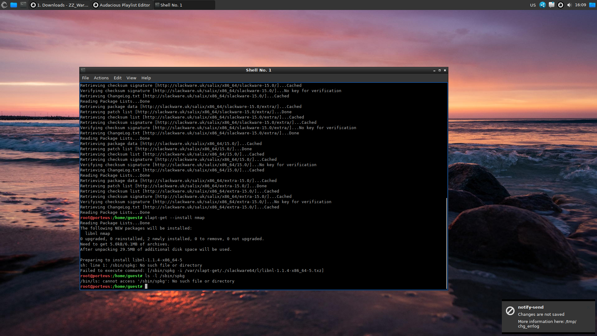This screenshot has height=336, width=597.
Task: Open the US keyboard layout indicator
Action: tap(533, 5)
